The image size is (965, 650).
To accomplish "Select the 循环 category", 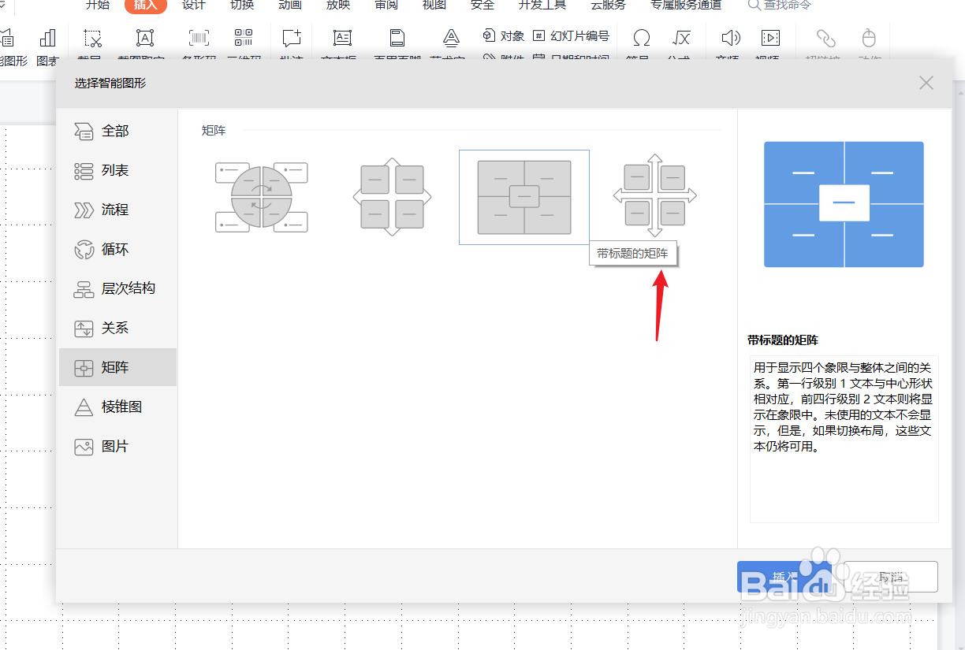I will point(117,249).
